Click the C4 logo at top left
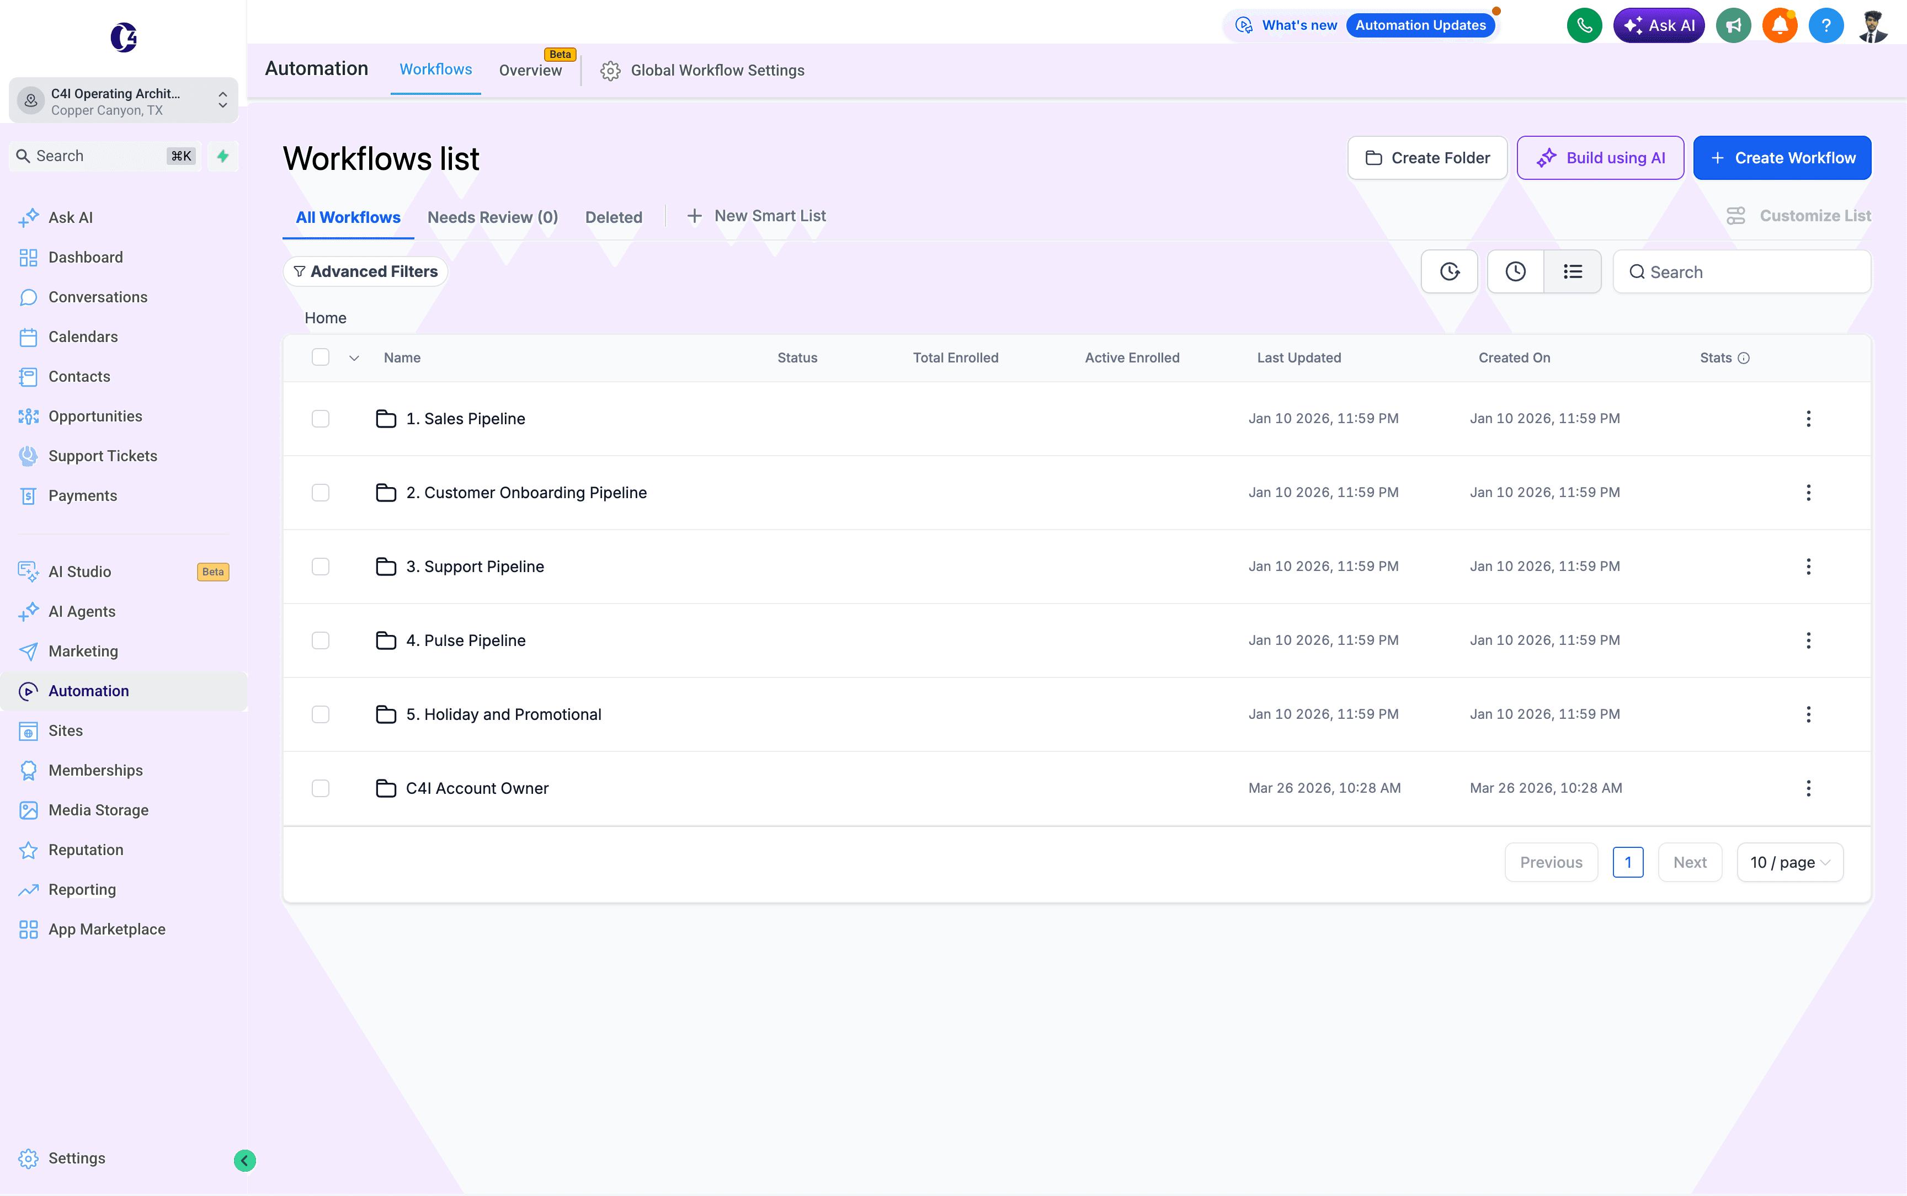Viewport: 1907px width, 1196px height. tap(124, 37)
